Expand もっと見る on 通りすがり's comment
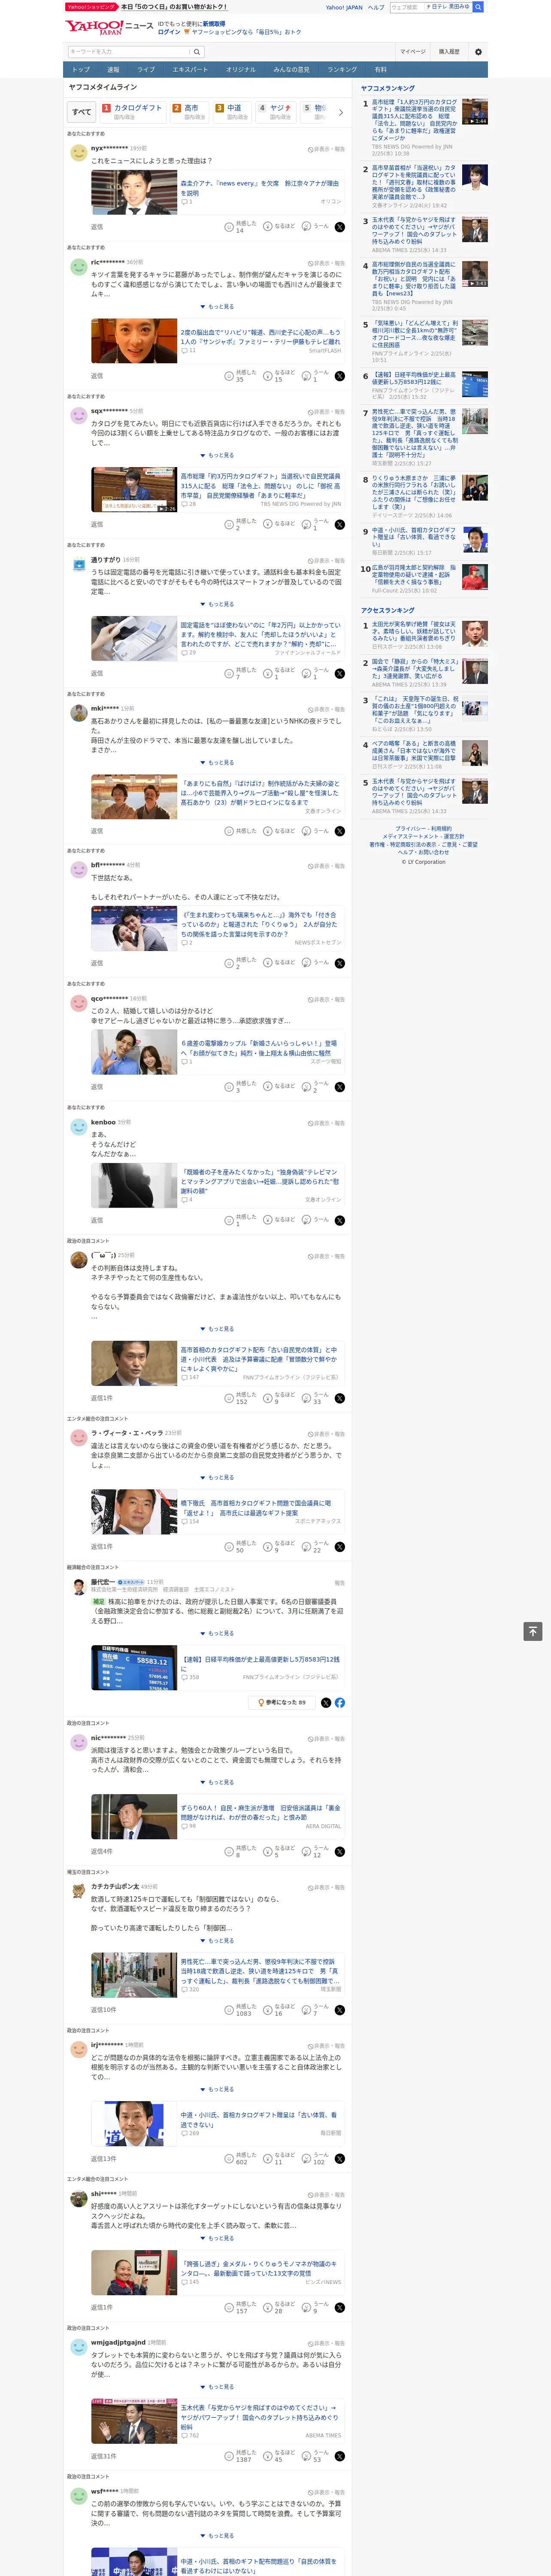The height and width of the screenshot is (2576, 551). click(217, 604)
